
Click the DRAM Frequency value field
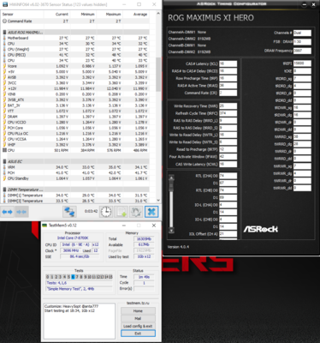(302, 51)
